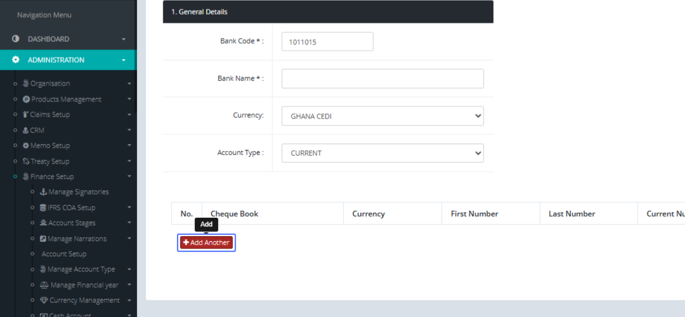The width and height of the screenshot is (685, 317).
Task: Click the Administration gear icon
Action: 15,60
